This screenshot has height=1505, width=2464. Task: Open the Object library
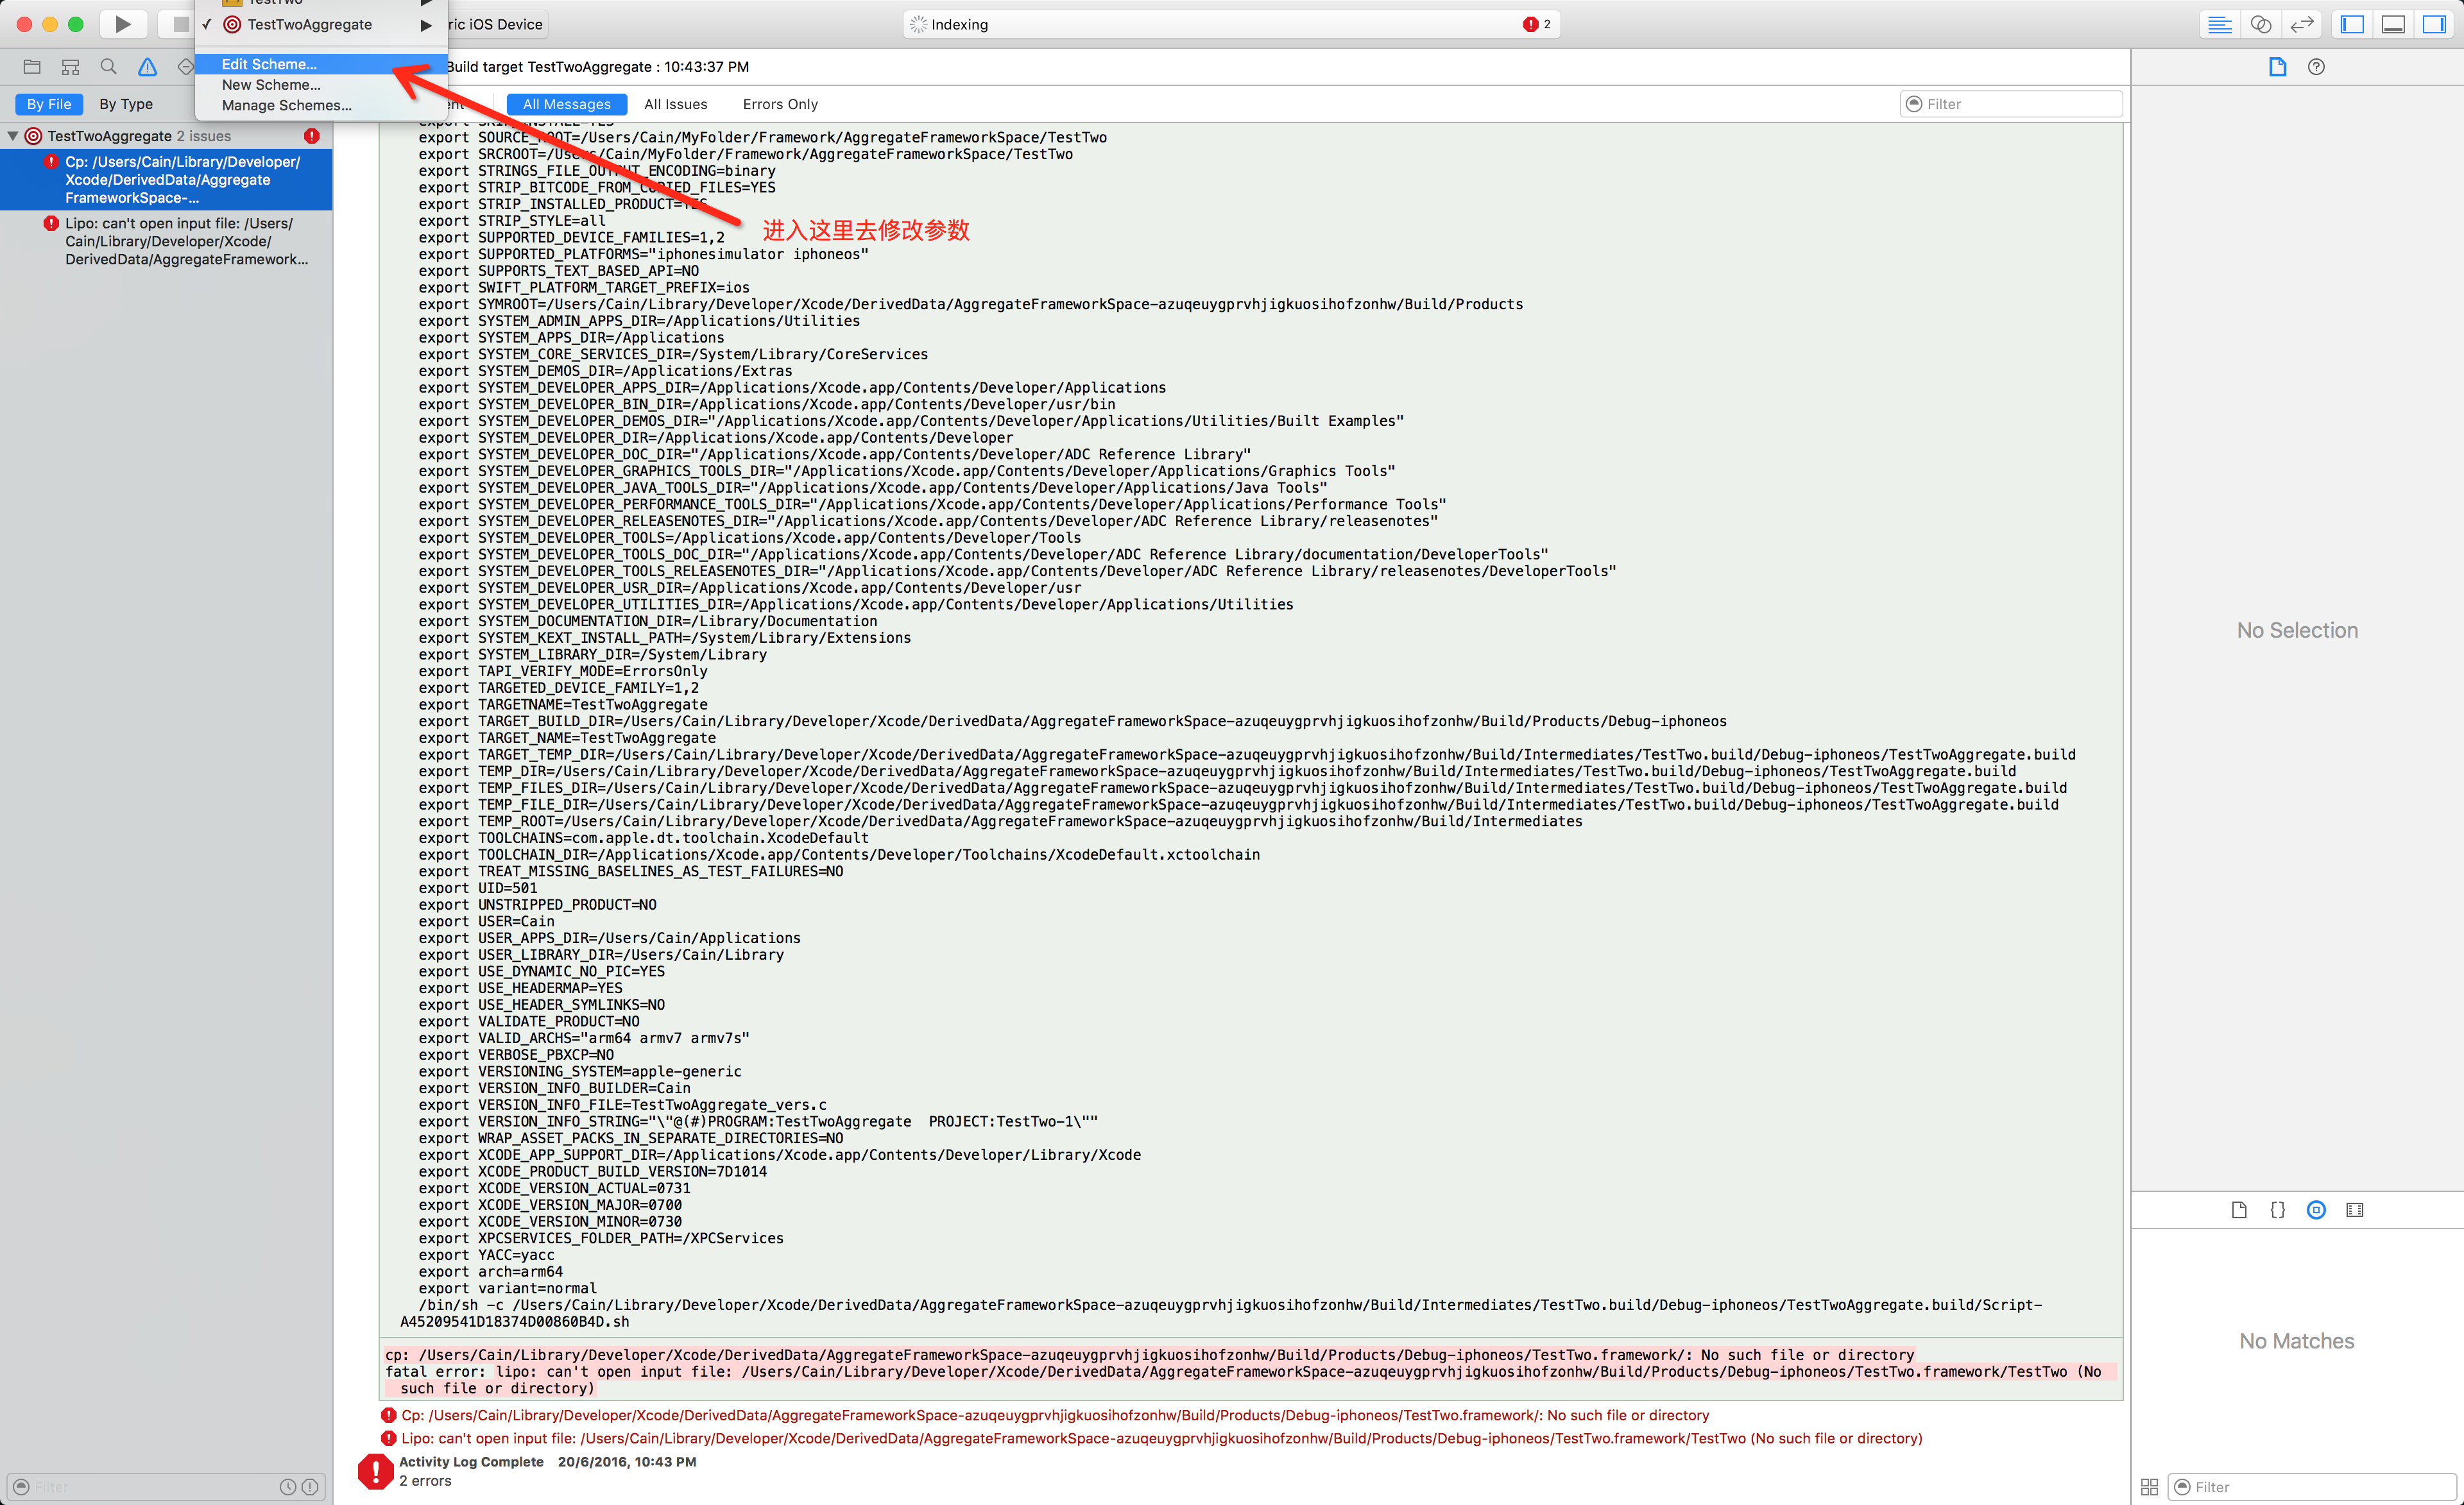[x=2316, y=1210]
